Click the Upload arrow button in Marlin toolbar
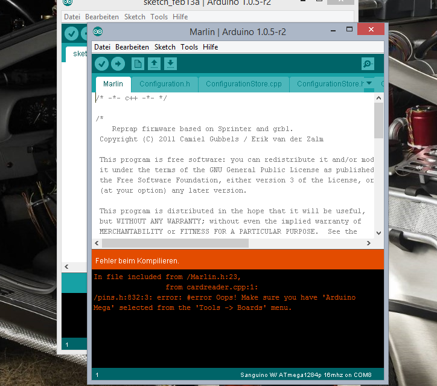The height and width of the screenshot is (386, 437). click(118, 63)
